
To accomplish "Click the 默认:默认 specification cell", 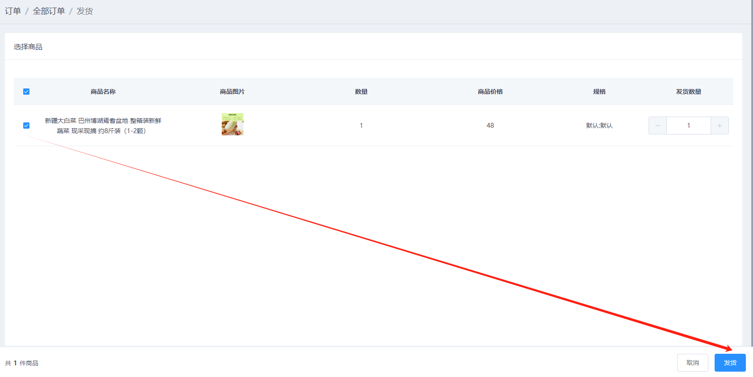I will [x=599, y=126].
